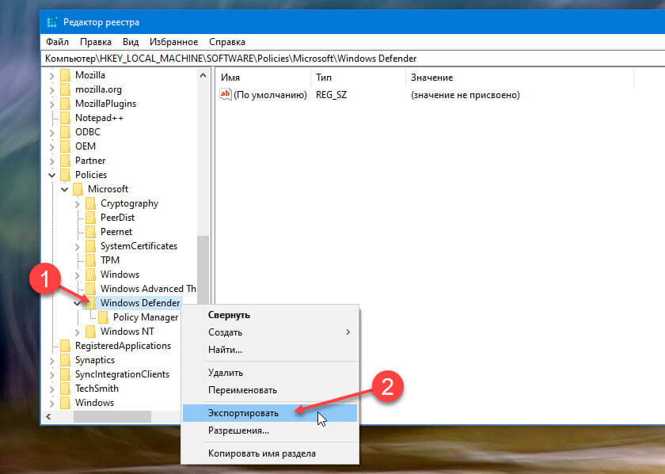Click the TechSmith folder icon
Image resolution: width=665 pixels, height=474 pixels.
coord(66,389)
